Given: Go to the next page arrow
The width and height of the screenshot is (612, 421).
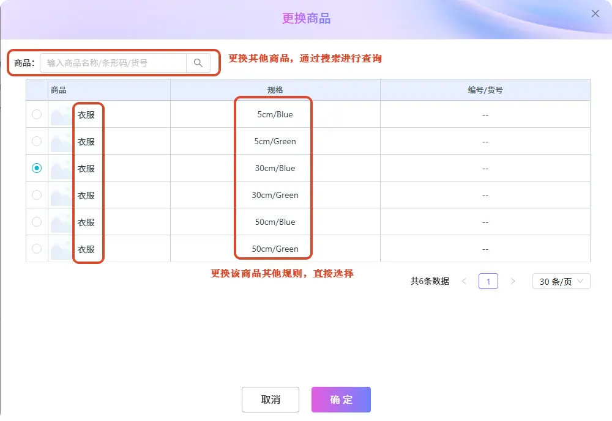Looking at the screenshot, I should (x=513, y=281).
